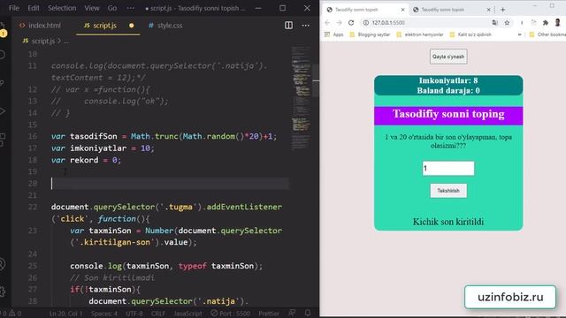
Task: Click the line number 20 in the gutter
Action: tap(33, 184)
